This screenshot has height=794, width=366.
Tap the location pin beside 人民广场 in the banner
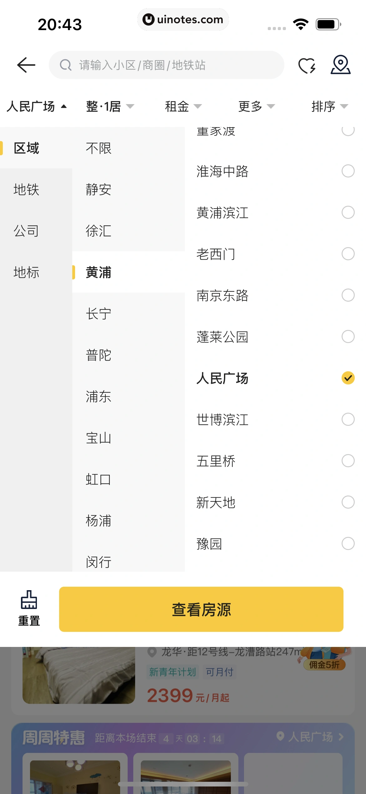coord(280,736)
